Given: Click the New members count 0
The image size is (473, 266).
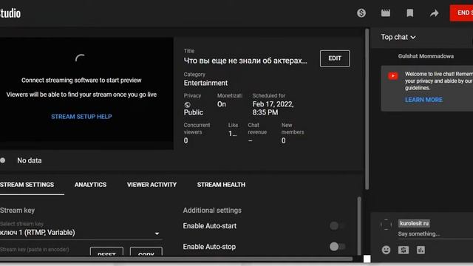Looking at the screenshot, I should click(284, 140).
